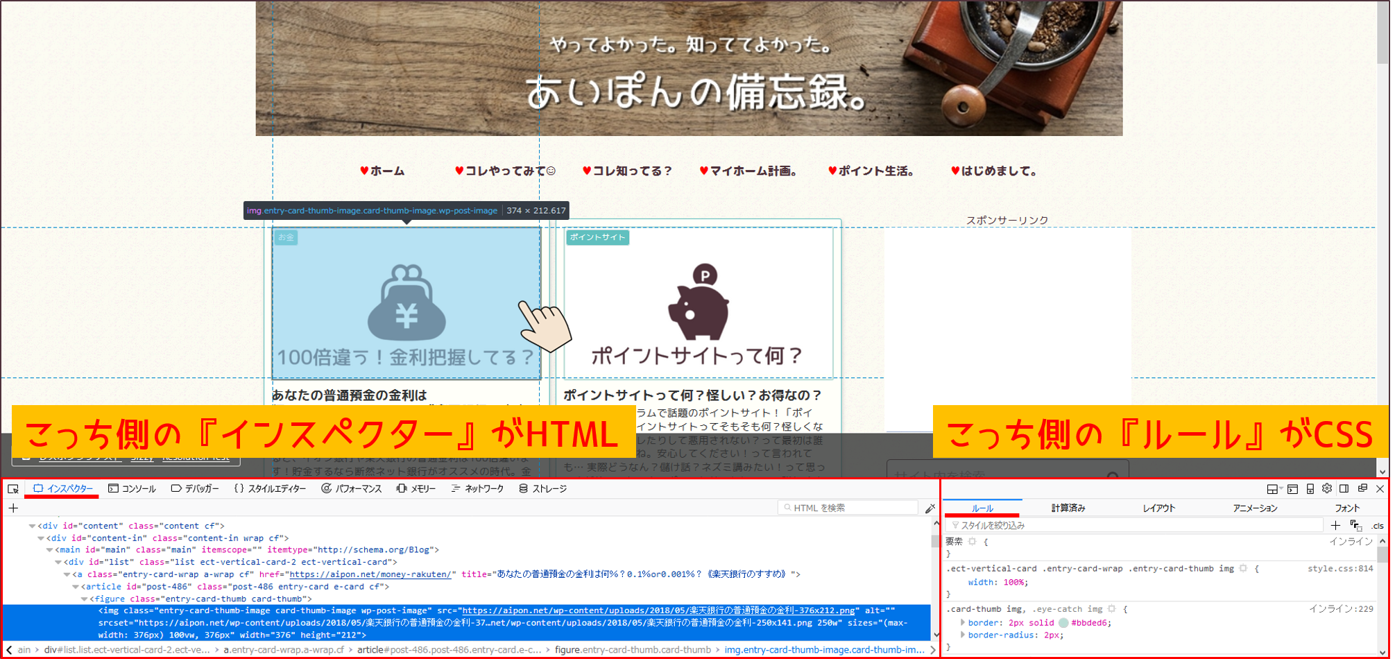The height and width of the screenshot is (659, 1395).
Task: Open the メモリー tab
Action: click(x=416, y=489)
